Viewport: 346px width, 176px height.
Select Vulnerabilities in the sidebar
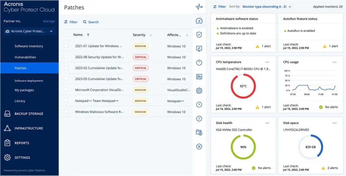(x=25, y=57)
